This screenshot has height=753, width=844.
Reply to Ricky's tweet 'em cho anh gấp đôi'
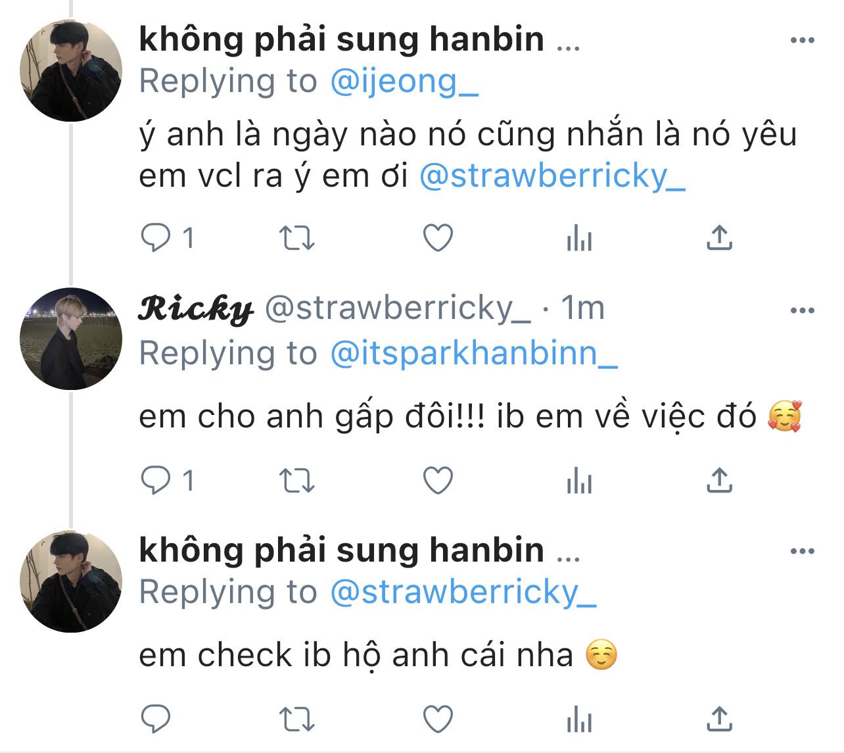point(156,481)
